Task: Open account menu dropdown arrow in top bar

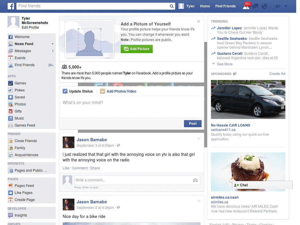Action: click(286, 6)
